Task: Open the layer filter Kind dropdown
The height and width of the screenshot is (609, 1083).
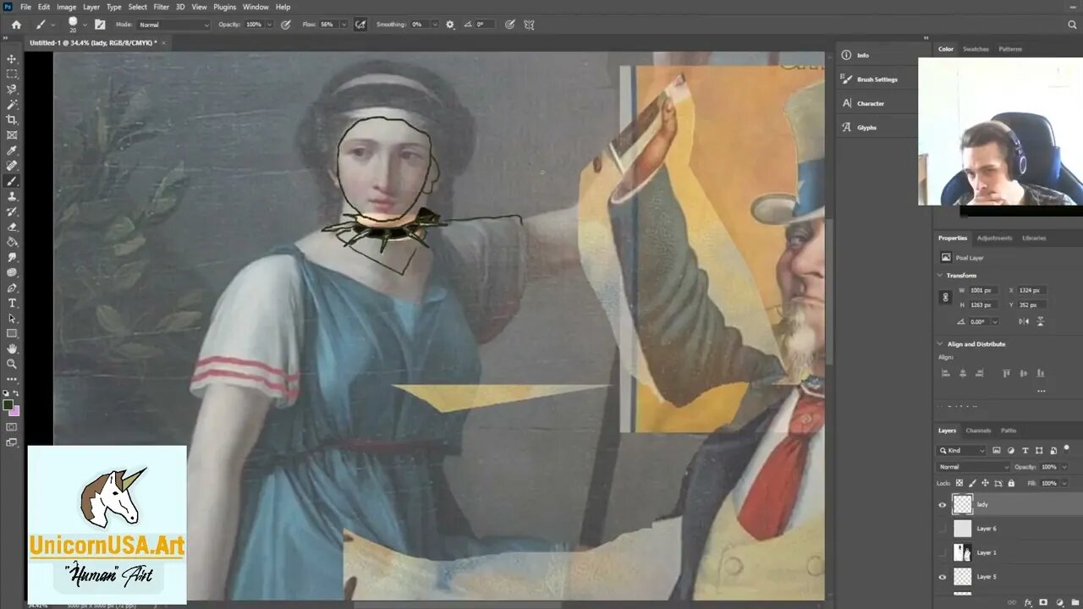Action: (962, 450)
